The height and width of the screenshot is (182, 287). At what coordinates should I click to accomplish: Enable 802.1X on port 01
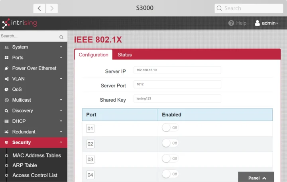point(170,128)
